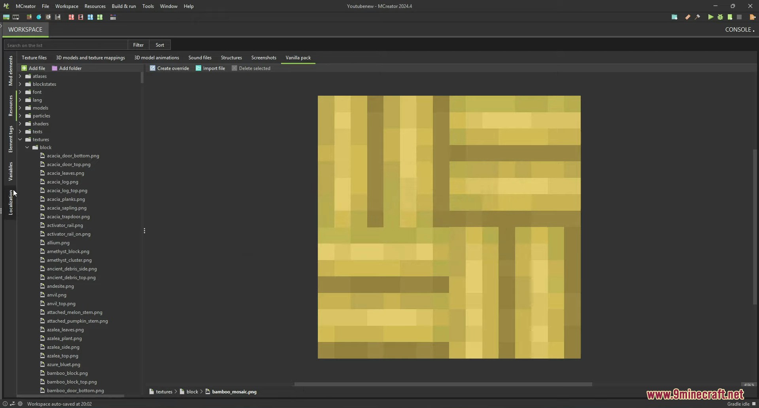Expand the lang folder
Image resolution: width=759 pixels, height=408 pixels.
20,100
